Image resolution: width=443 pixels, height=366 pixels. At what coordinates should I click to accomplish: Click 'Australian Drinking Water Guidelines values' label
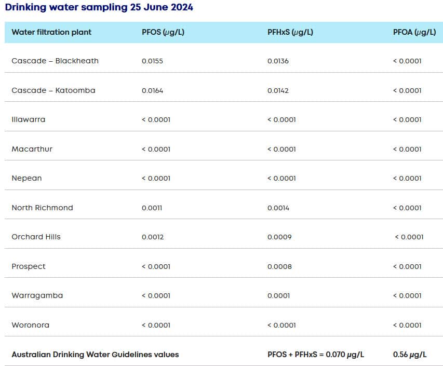tap(95, 355)
